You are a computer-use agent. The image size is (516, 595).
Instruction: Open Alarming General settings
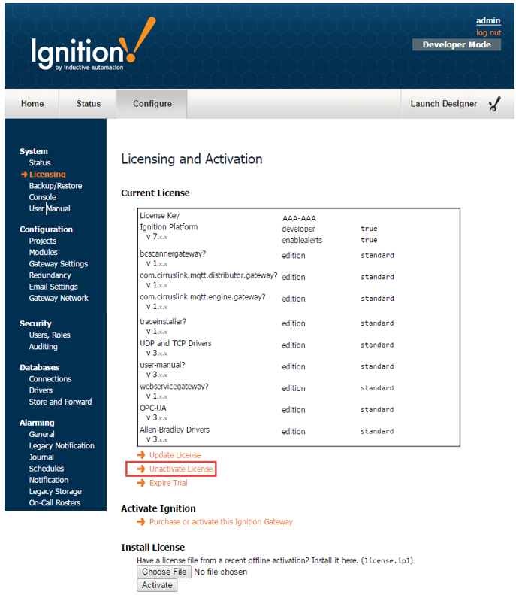41,434
